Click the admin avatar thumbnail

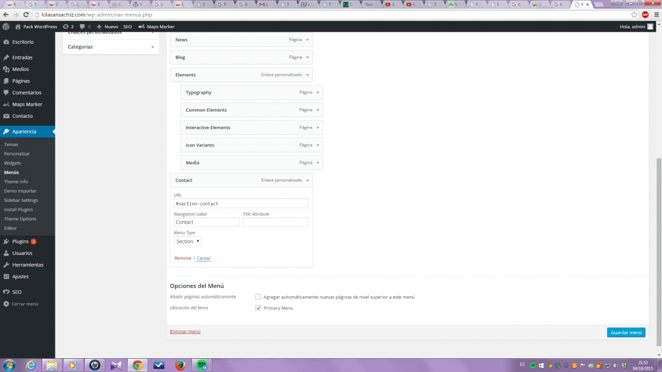(650, 26)
